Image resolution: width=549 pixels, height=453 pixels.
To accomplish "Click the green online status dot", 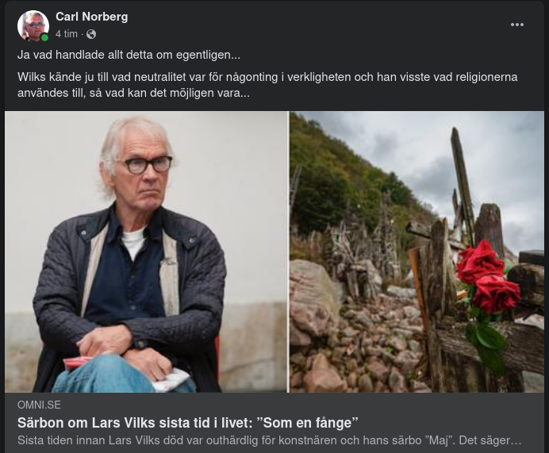I will coord(44,37).
